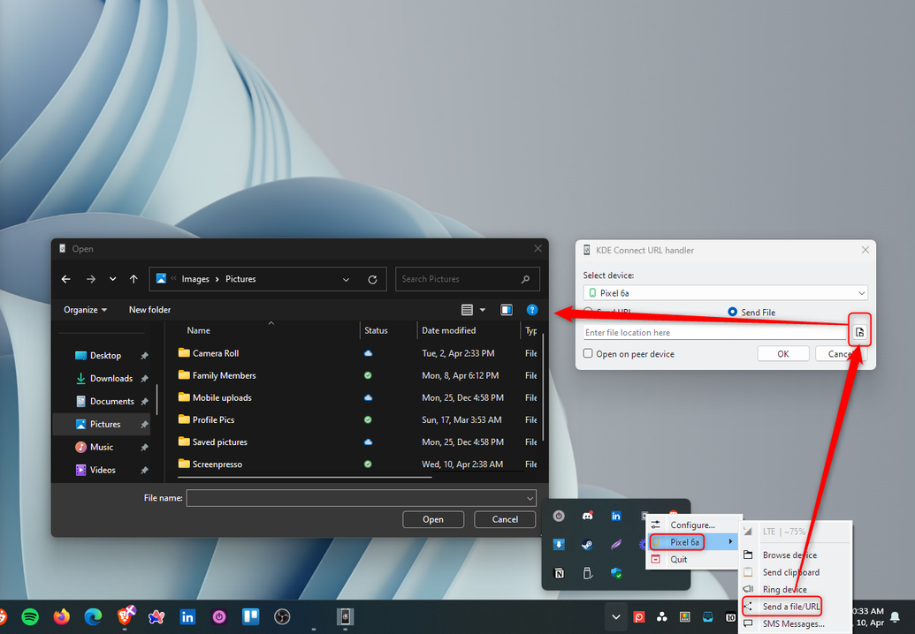The width and height of the screenshot is (915, 634).
Task: Click the Notion tray icon
Action: pos(559,573)
